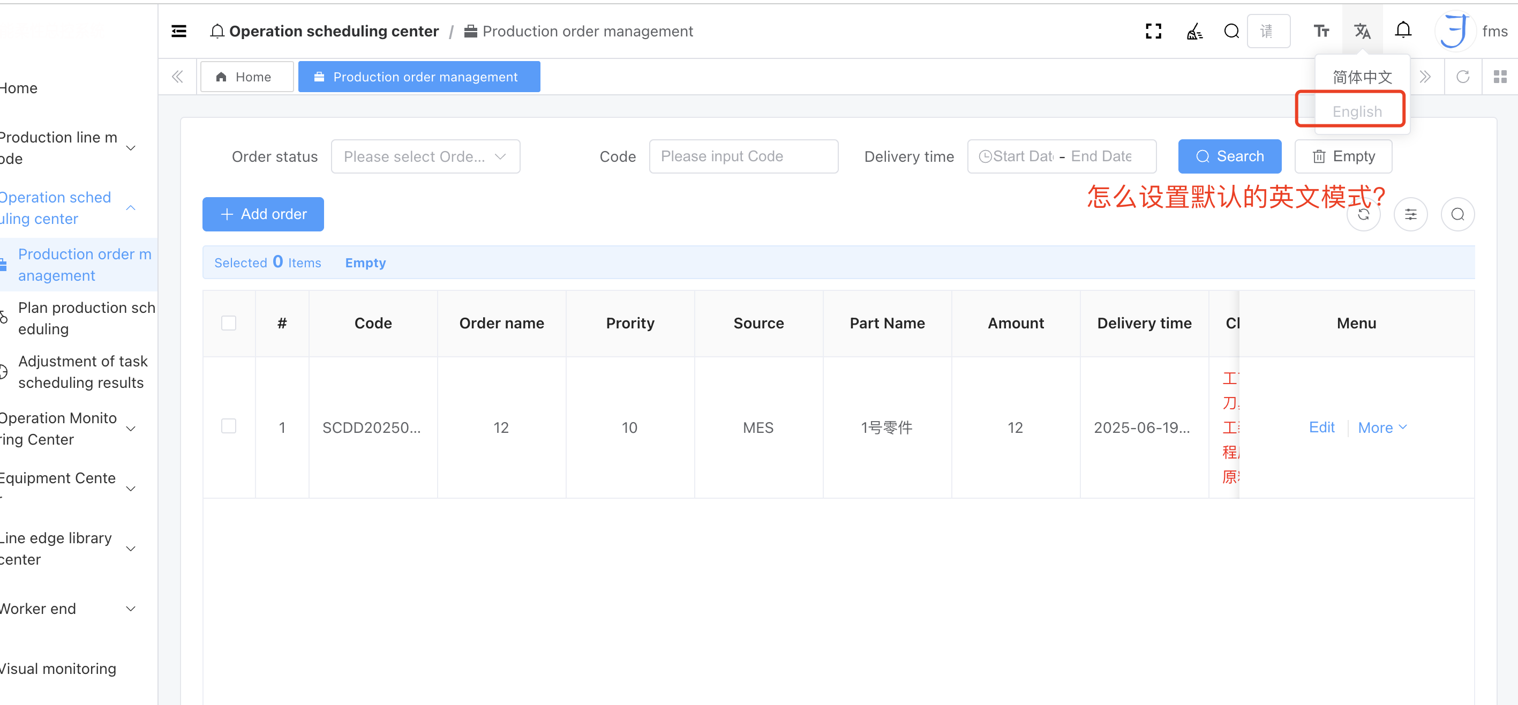Click the fullscreen toggle icon

1153,31
